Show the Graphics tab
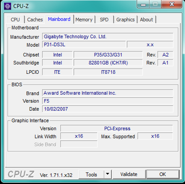This screenshot has width=185, height=184. 125,20
